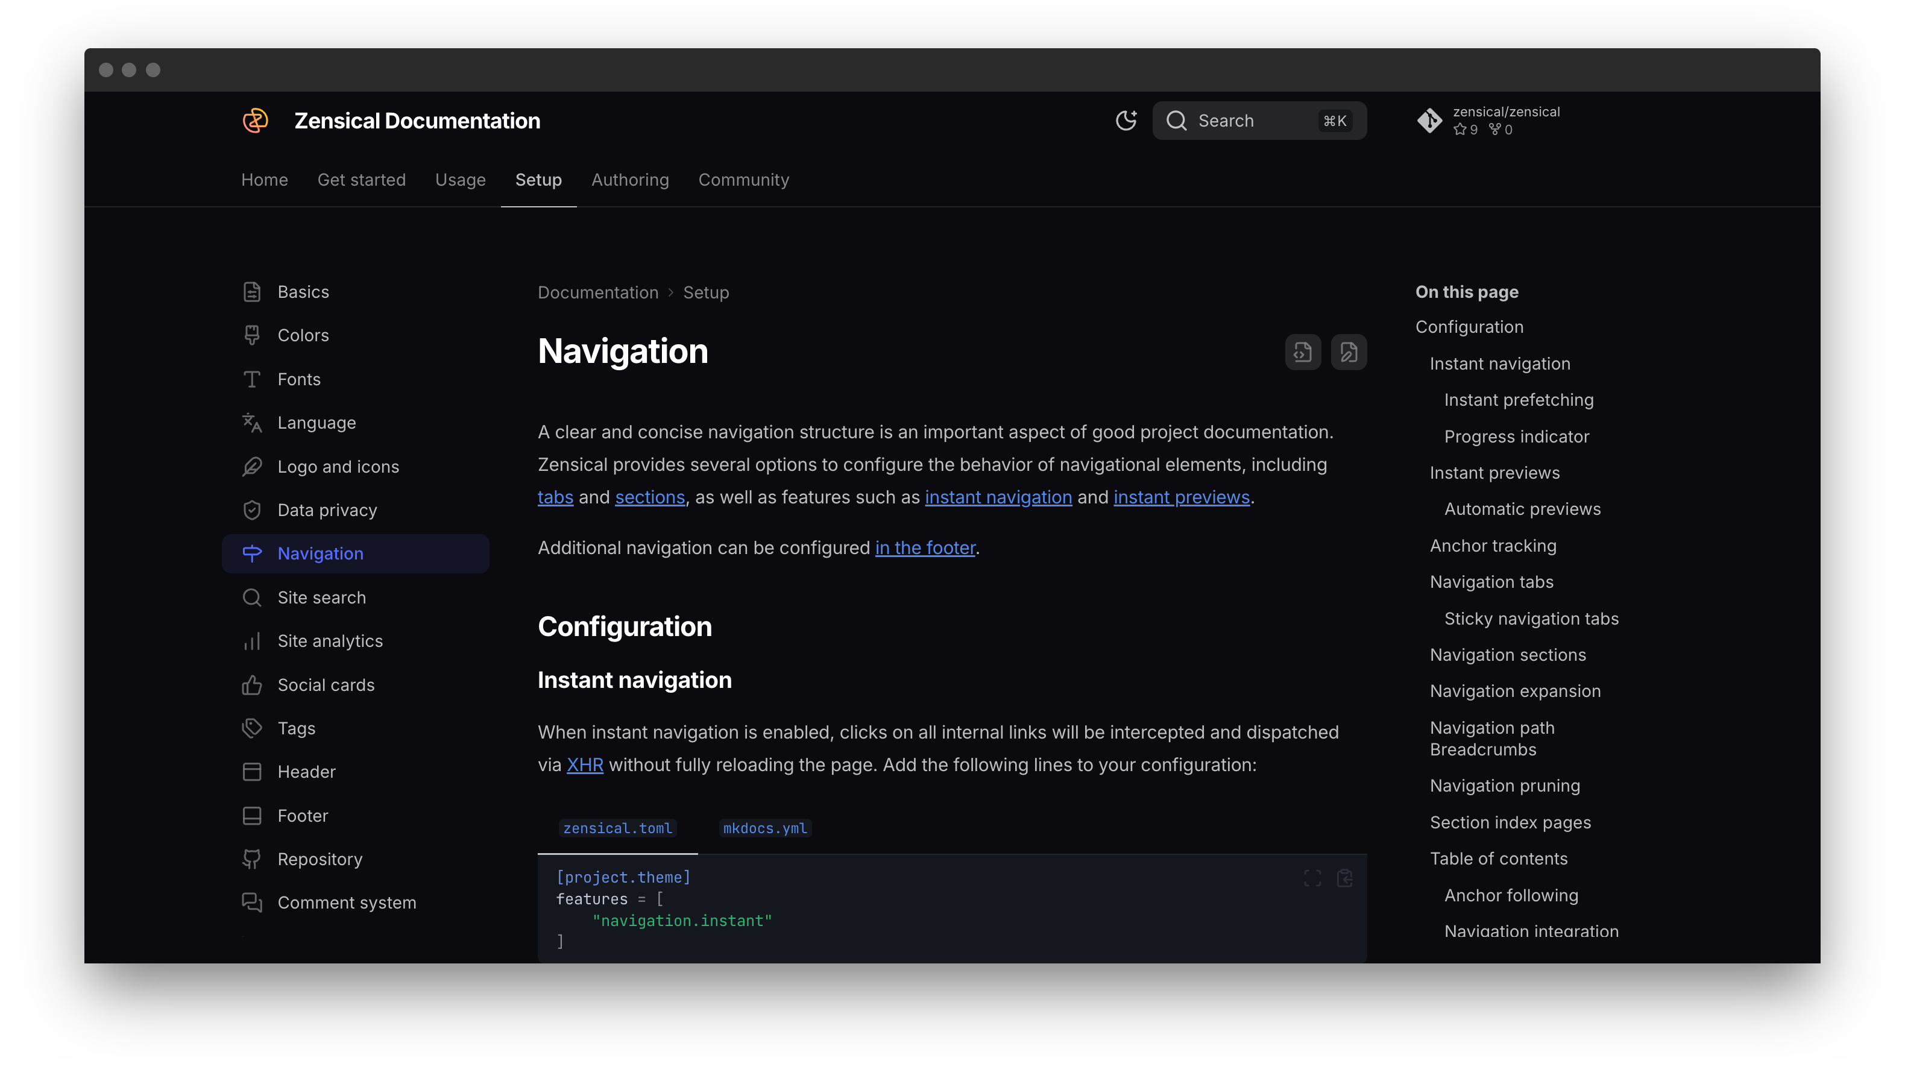Open Site analytics in sidebar
Image resolution: width=1905 pixels, height=1084 pixels.
tap(330, 641)
